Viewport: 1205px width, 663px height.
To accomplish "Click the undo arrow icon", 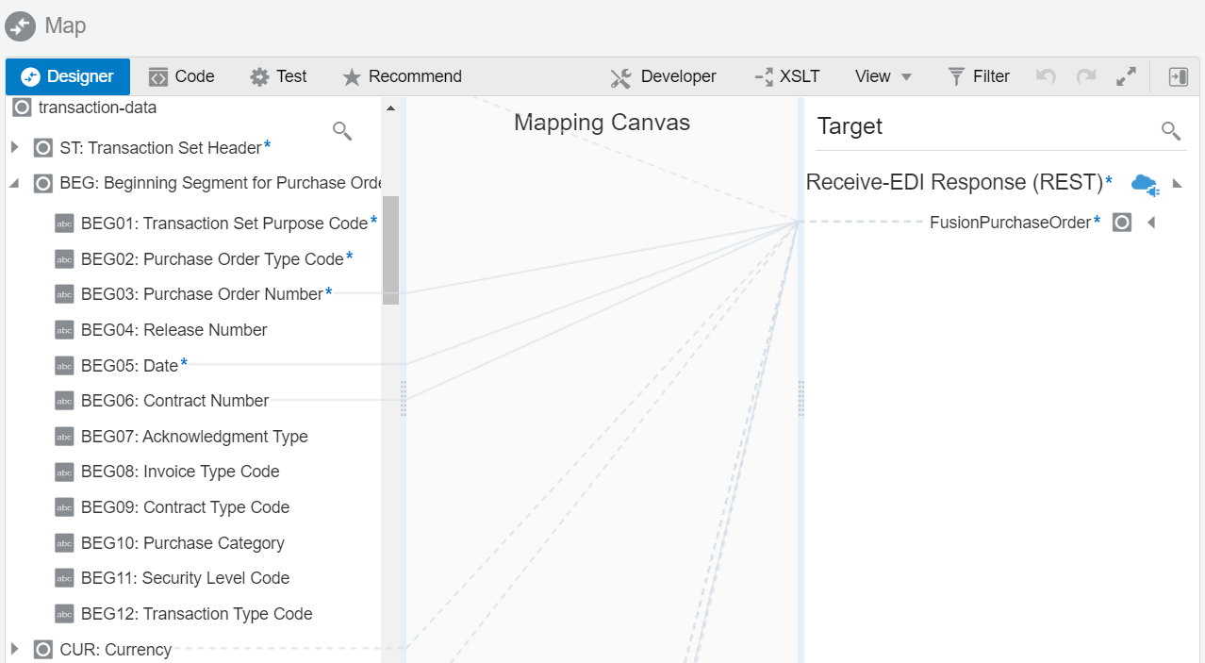I will 1045,76.
